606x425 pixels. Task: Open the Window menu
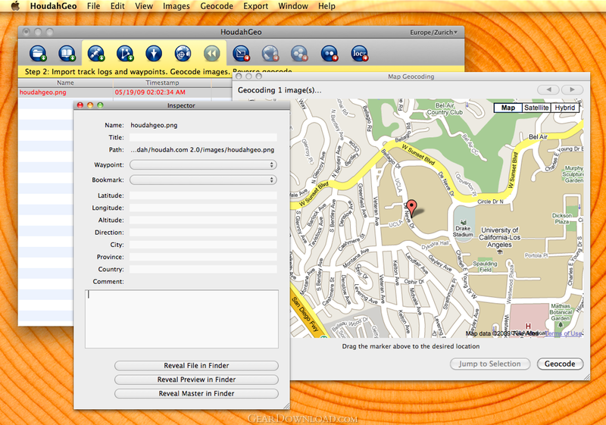(x=293, y=6)
